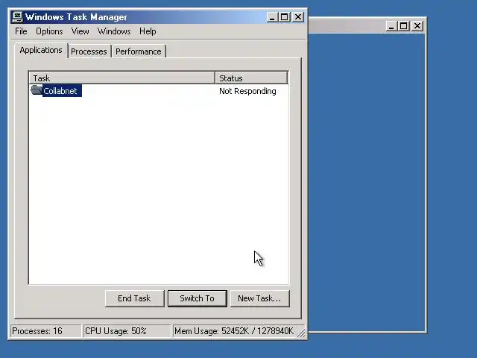The width and height of the screenshot is (477, 358).
Task: Click the Processes: 16 status entry
Action: click(x=46, y=331)
